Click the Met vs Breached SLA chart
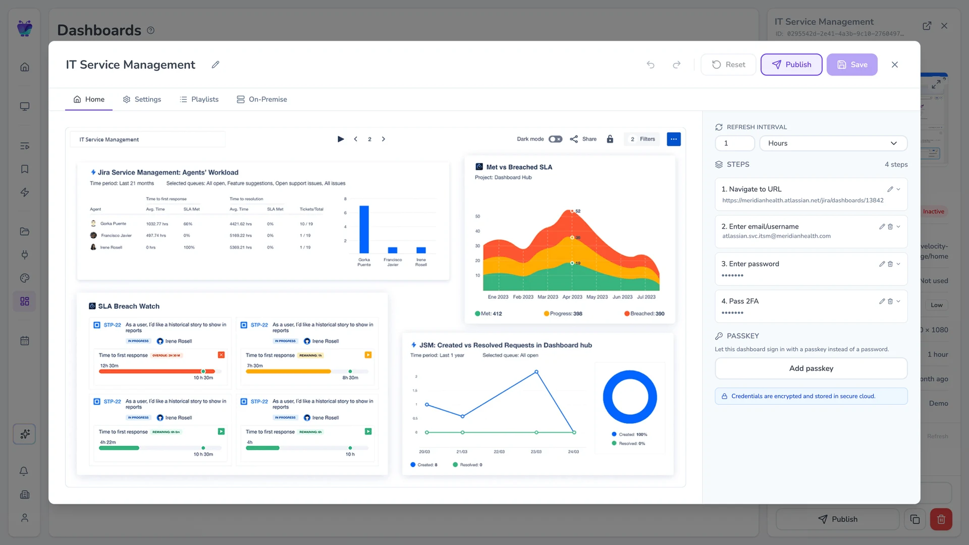Viewport: 969px width, 545px height. [x=570, y=240]
